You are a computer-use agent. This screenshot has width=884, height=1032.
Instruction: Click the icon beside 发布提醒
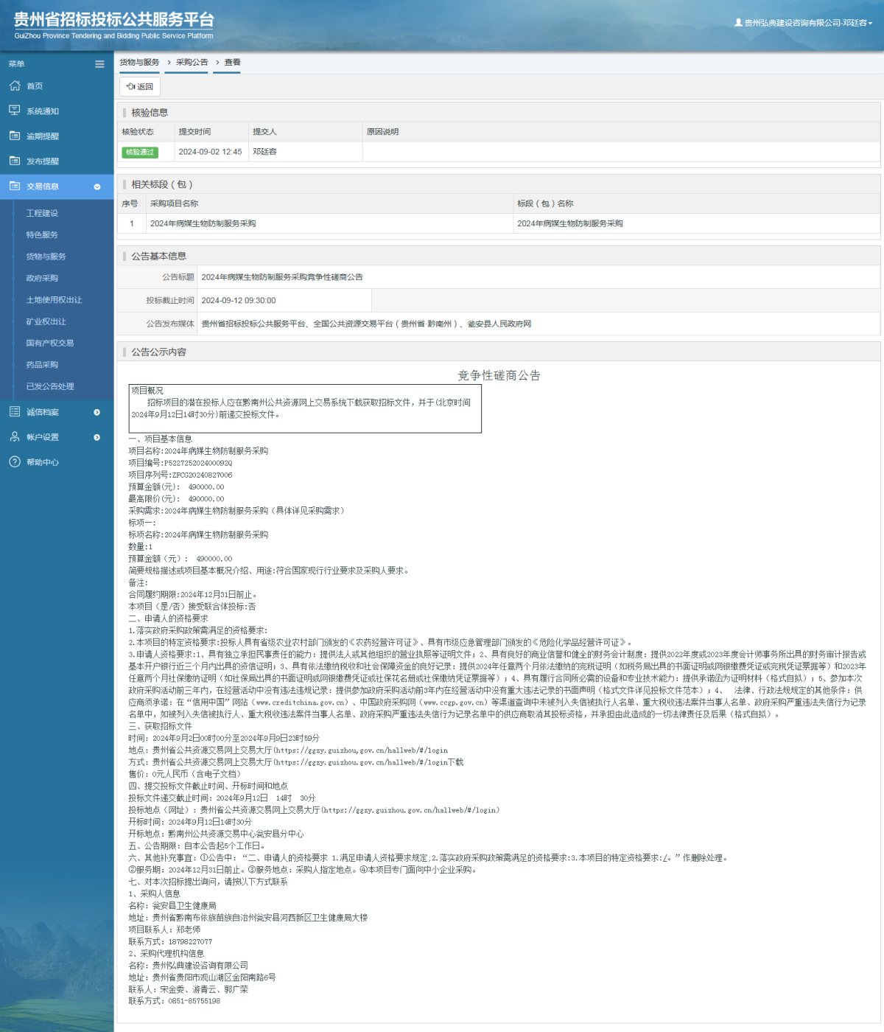15,161
